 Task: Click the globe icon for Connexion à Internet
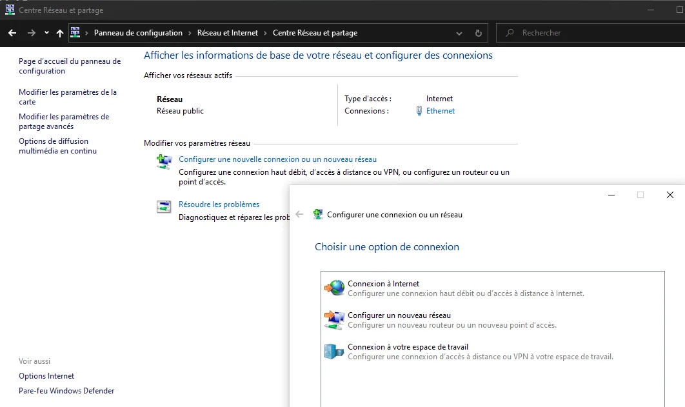click(x=334, y=288)
